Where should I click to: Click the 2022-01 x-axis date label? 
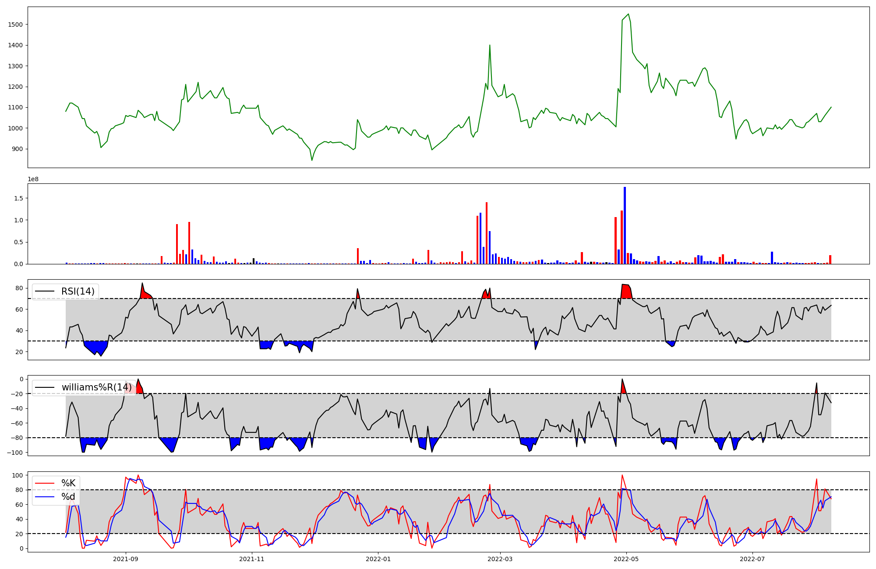[378, 559]
